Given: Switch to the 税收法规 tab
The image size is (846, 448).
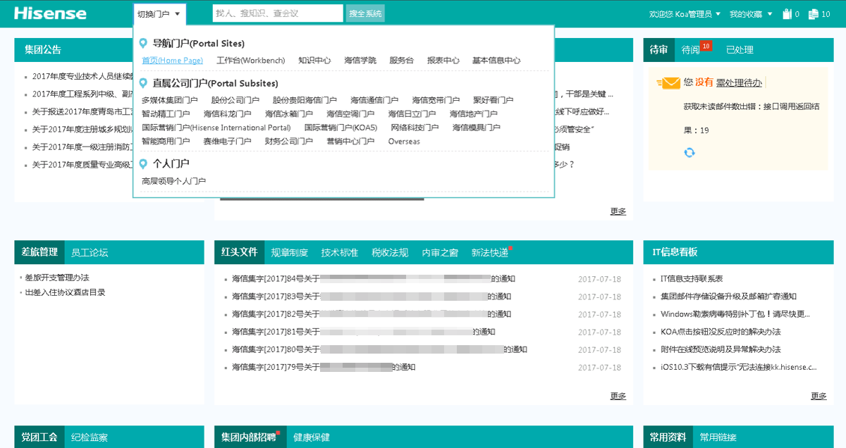Looking at the screenshot, I should pos(390,252).
